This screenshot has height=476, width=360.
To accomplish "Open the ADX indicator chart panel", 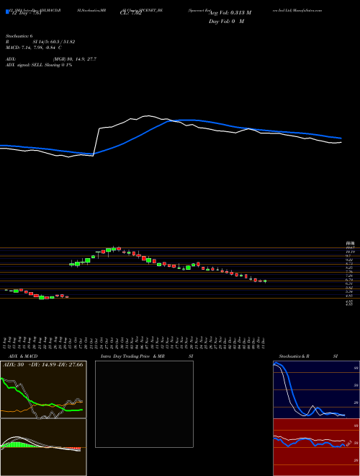I will click(x=43, y=389).
